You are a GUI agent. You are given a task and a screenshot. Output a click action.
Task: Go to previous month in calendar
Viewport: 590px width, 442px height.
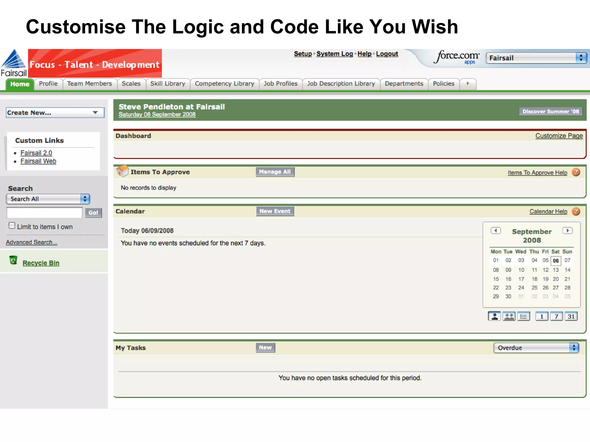[x=496, y=230]
